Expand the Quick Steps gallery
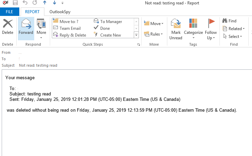Viewport: 252px width, 156px height. click(136, 35)
